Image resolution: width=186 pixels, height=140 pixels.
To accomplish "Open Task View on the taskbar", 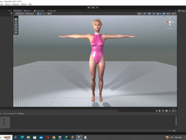I will tap(15, 137).
